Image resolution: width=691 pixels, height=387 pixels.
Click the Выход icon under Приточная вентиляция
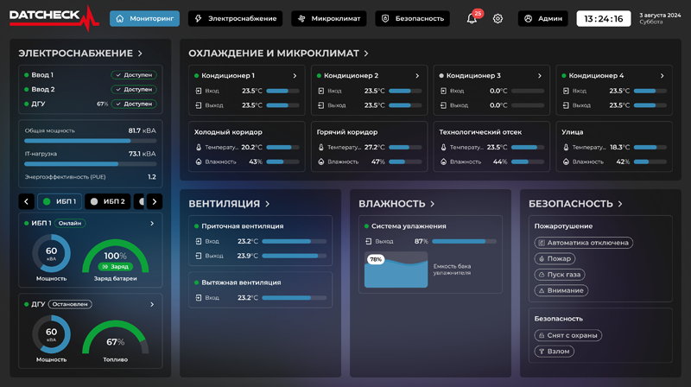pyautogui.click(x=198, y=256)
